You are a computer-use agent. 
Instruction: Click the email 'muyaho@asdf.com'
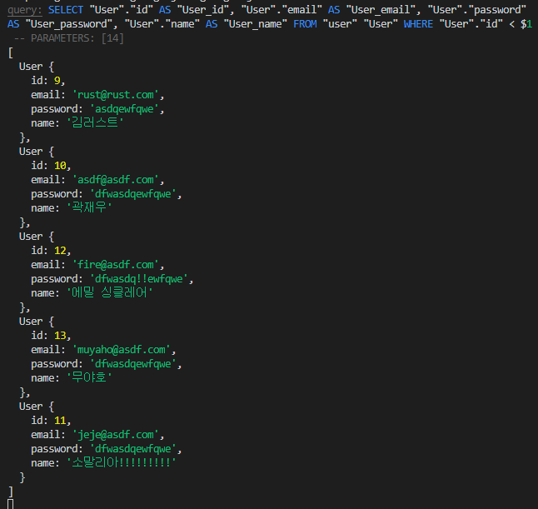(x=120, y=350)
